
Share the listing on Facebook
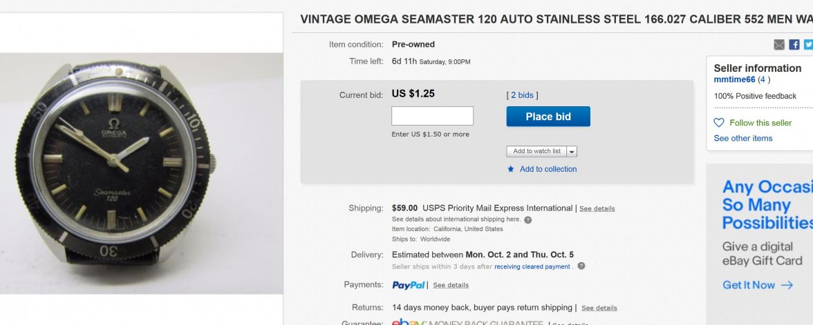pyautogui.click(x=794, y=45)
